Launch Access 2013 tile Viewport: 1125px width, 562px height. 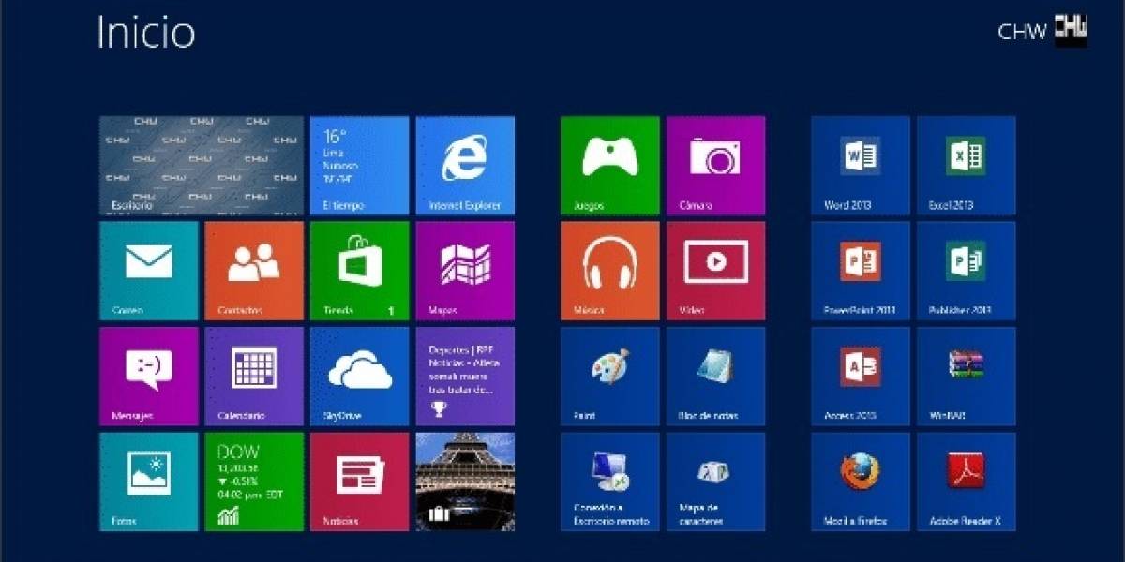(x=861, y=377)
